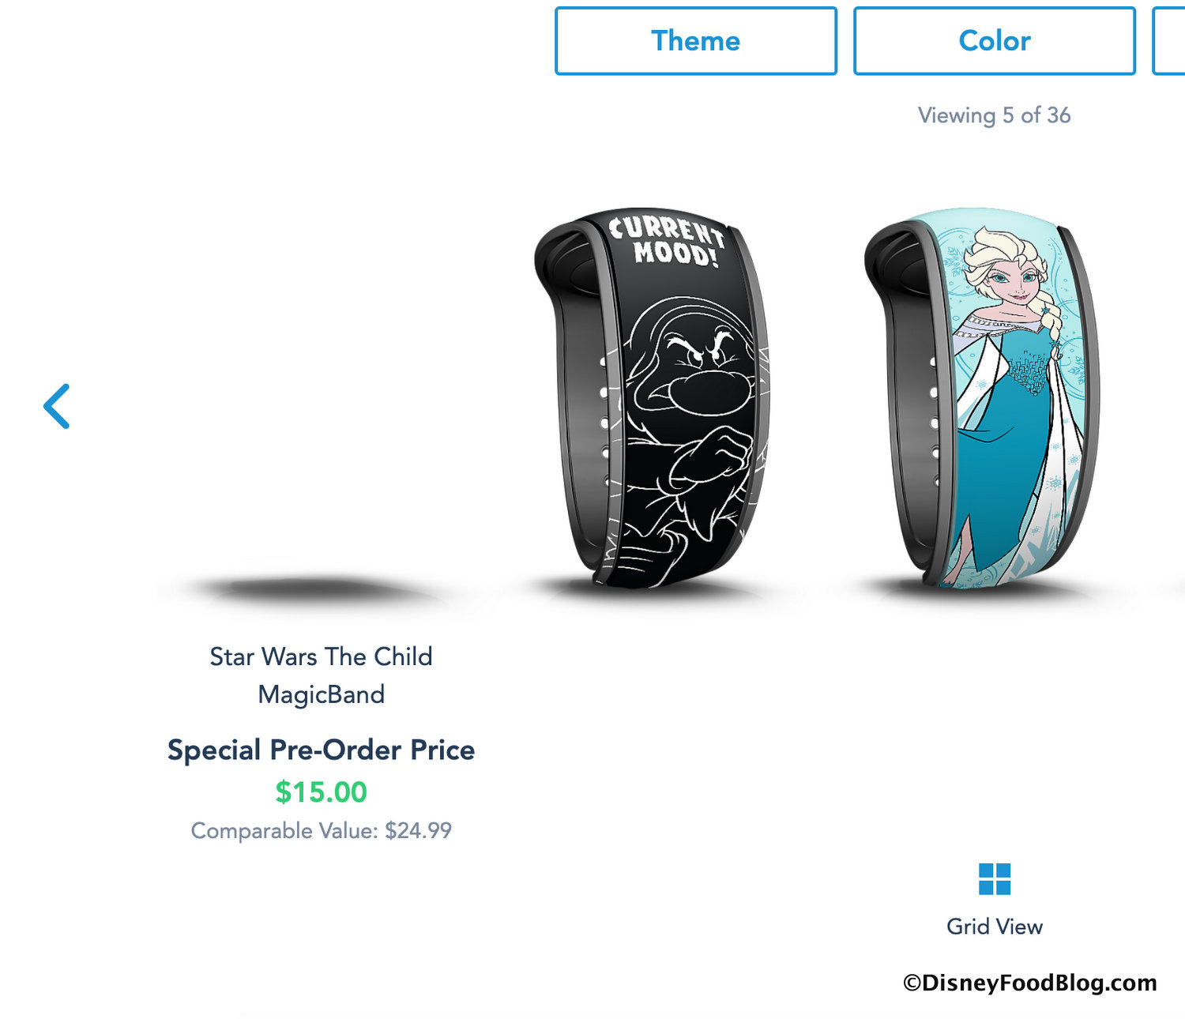Switch to Grid View using the squares icon

(x=995, y=879)
